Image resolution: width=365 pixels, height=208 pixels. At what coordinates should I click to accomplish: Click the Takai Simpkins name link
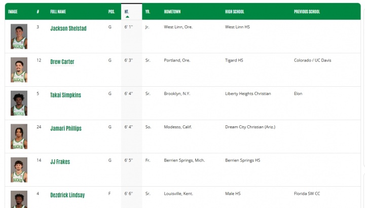65,95
